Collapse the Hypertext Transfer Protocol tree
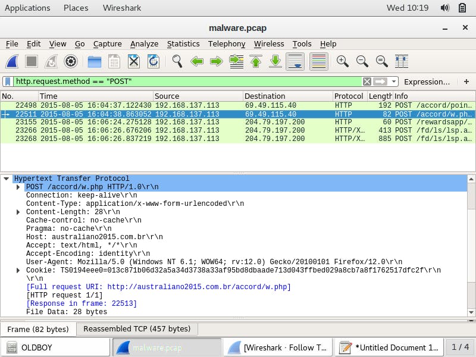The image size is (476, 357). point(6,178)
